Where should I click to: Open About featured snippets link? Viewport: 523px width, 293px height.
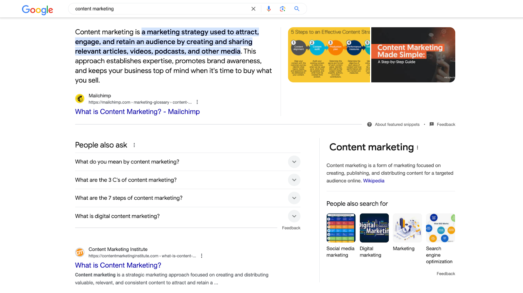point(397,124)
